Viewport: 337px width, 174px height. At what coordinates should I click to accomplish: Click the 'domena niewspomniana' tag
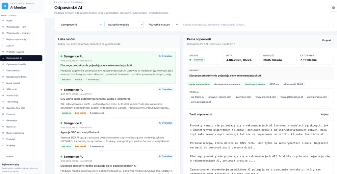(x=227, y=84)
